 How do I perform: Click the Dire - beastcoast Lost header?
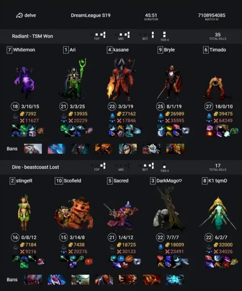coord(35,167)
